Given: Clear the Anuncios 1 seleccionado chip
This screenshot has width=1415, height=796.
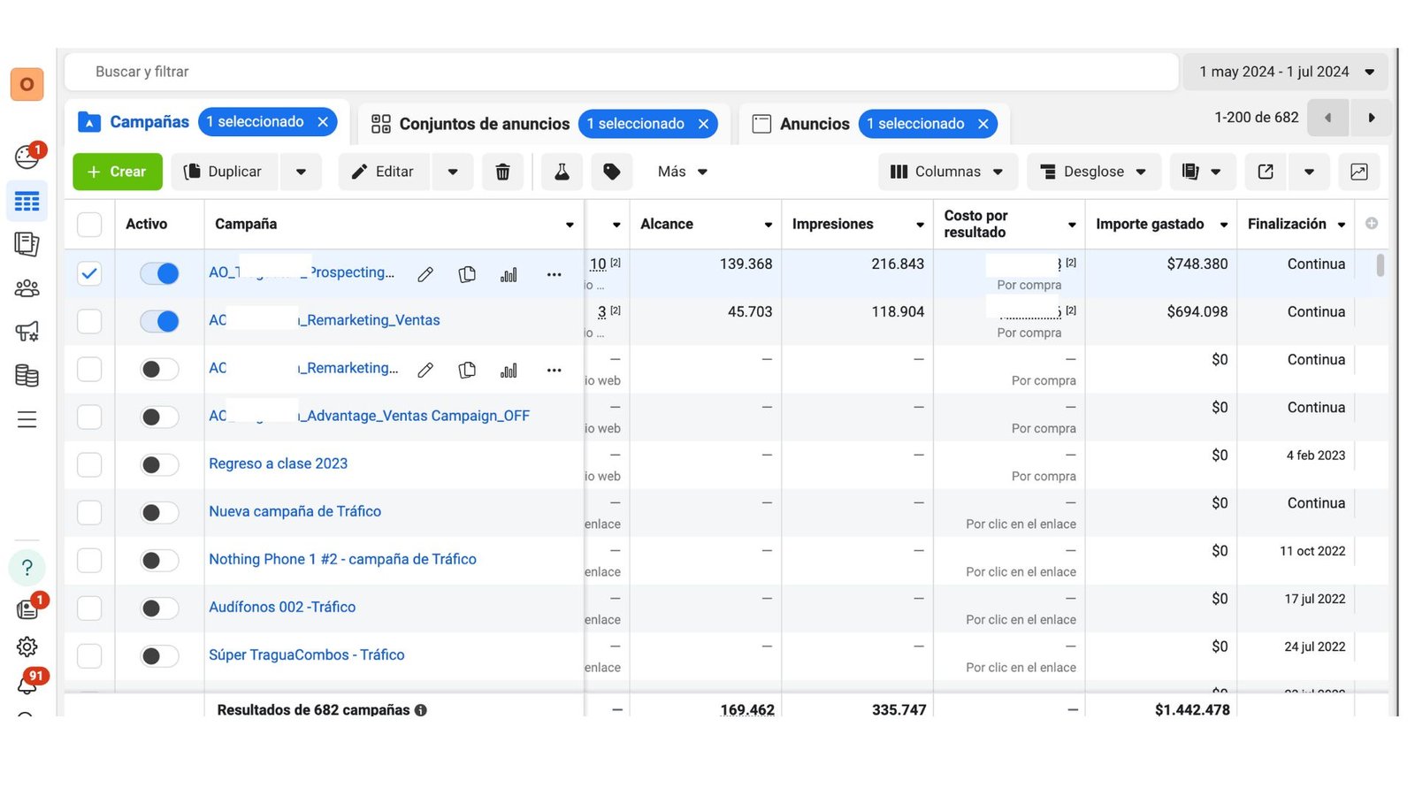Looking at the screenshot, I should pyautogui.click(x=983, y=124).
